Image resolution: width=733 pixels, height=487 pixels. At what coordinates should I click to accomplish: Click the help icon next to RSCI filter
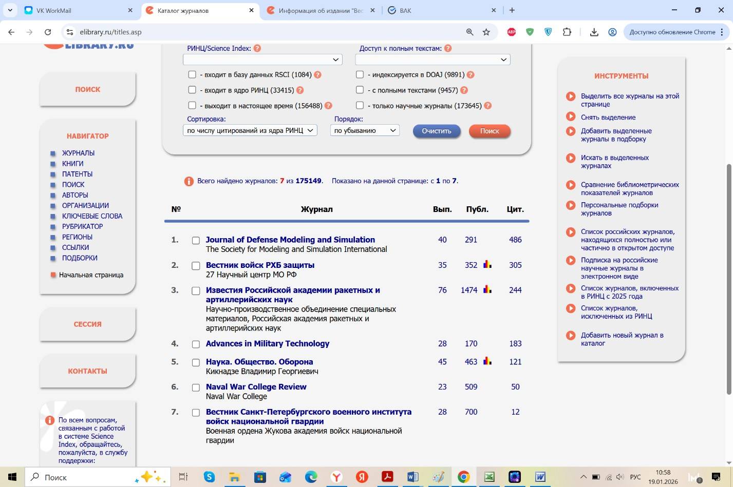[317, 75]
